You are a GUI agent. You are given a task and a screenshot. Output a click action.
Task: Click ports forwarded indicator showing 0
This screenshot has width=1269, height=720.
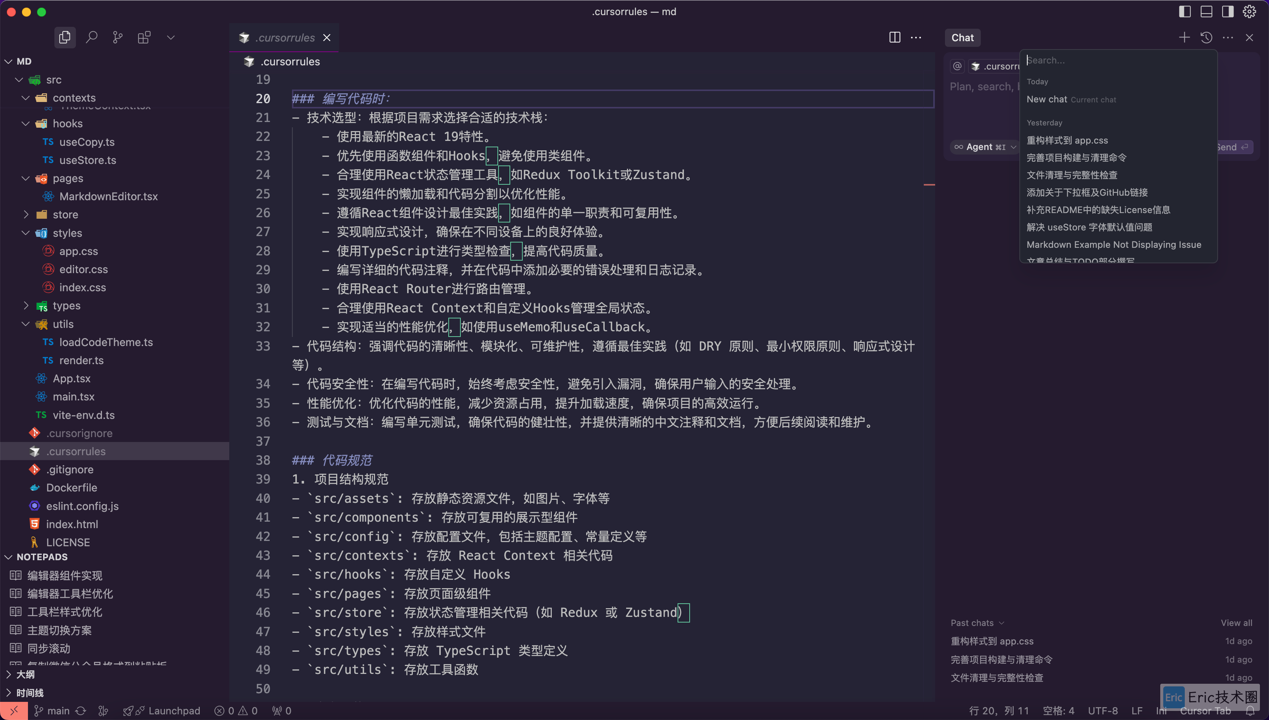281,711
